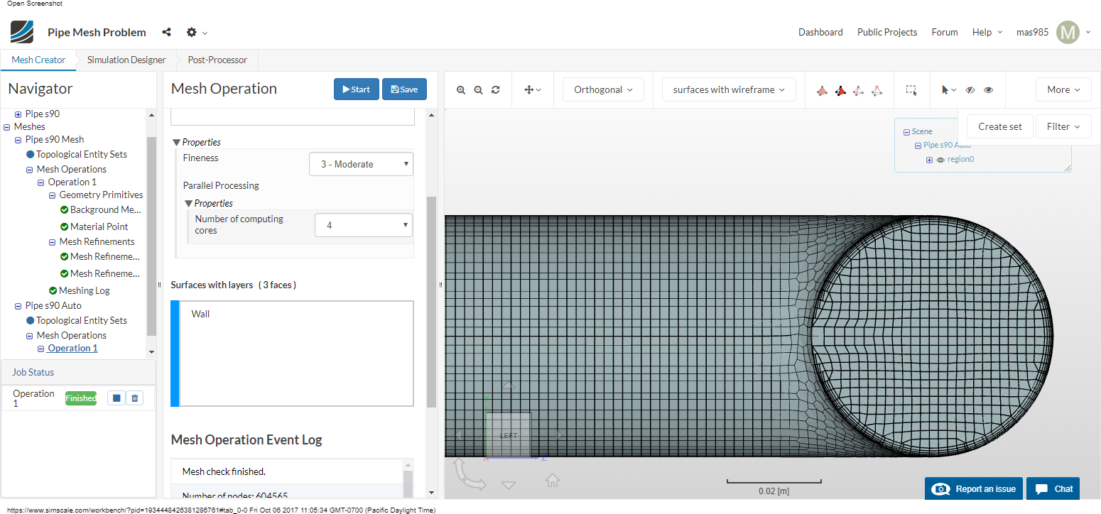The height and width of the screenshot is (514, 1101).
Task: Open the surfaces with wireframe render dropdown
Action: pyautogui.click(x=729, y=89)
